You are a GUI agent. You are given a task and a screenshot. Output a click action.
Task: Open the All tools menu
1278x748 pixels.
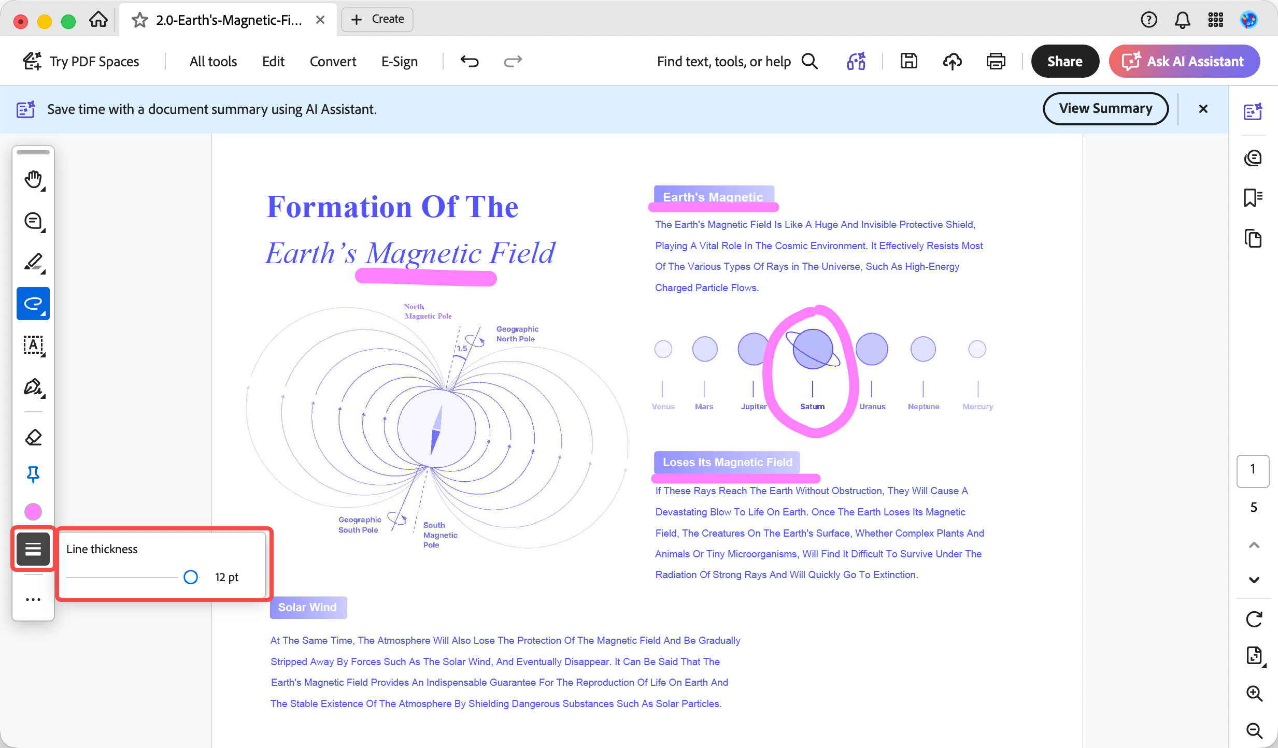pyautogui.click(x=213, y=61)
